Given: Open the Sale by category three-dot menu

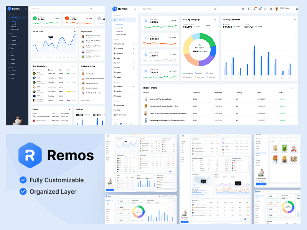Looking at the screenshot, I should tap(215, 20).
